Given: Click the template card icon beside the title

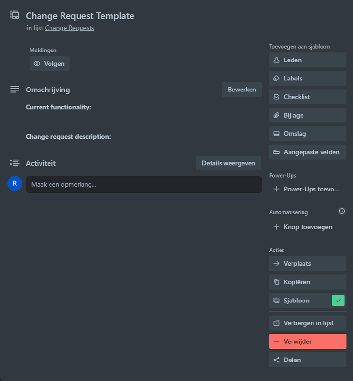Looking at the screenshot, I should [15, 15].
